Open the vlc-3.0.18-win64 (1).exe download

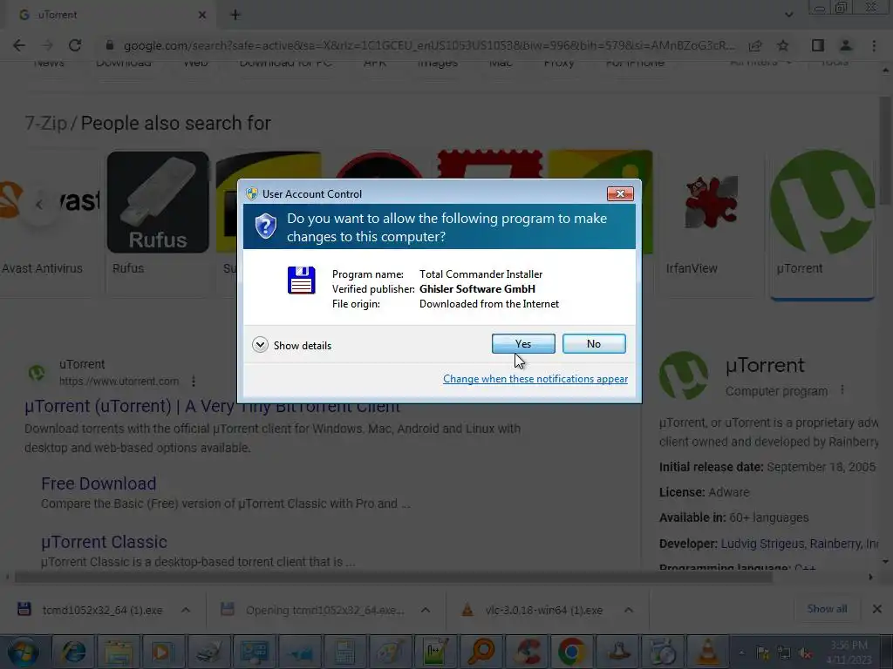[x=533, y=610]
